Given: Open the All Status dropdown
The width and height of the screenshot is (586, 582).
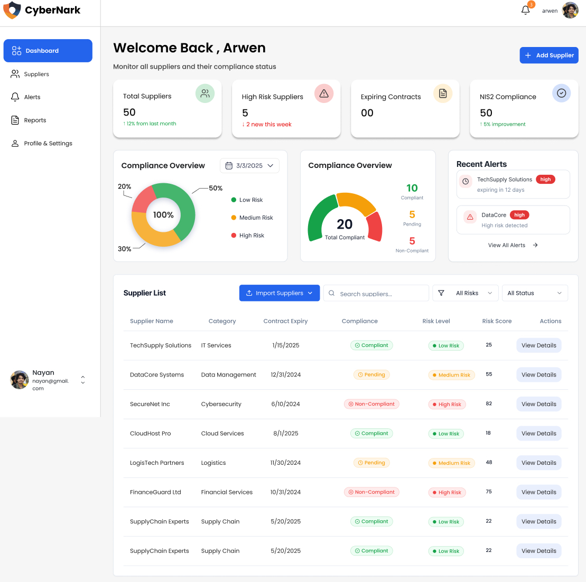Looking at the screenshot, I should 535,293.
